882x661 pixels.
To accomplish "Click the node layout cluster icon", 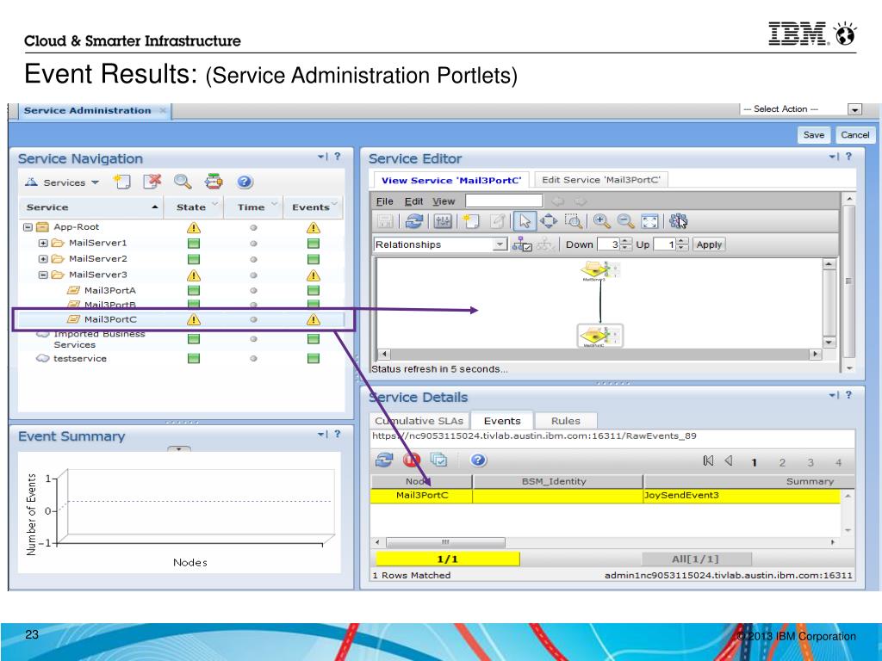I will point(679,221).
